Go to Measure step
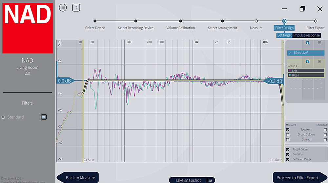 pos(256,28)
